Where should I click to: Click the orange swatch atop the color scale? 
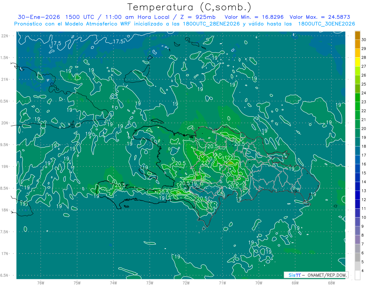click(x=357, y=35)
